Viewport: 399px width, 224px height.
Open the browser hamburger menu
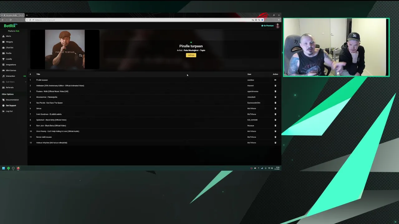coord(279,20)
